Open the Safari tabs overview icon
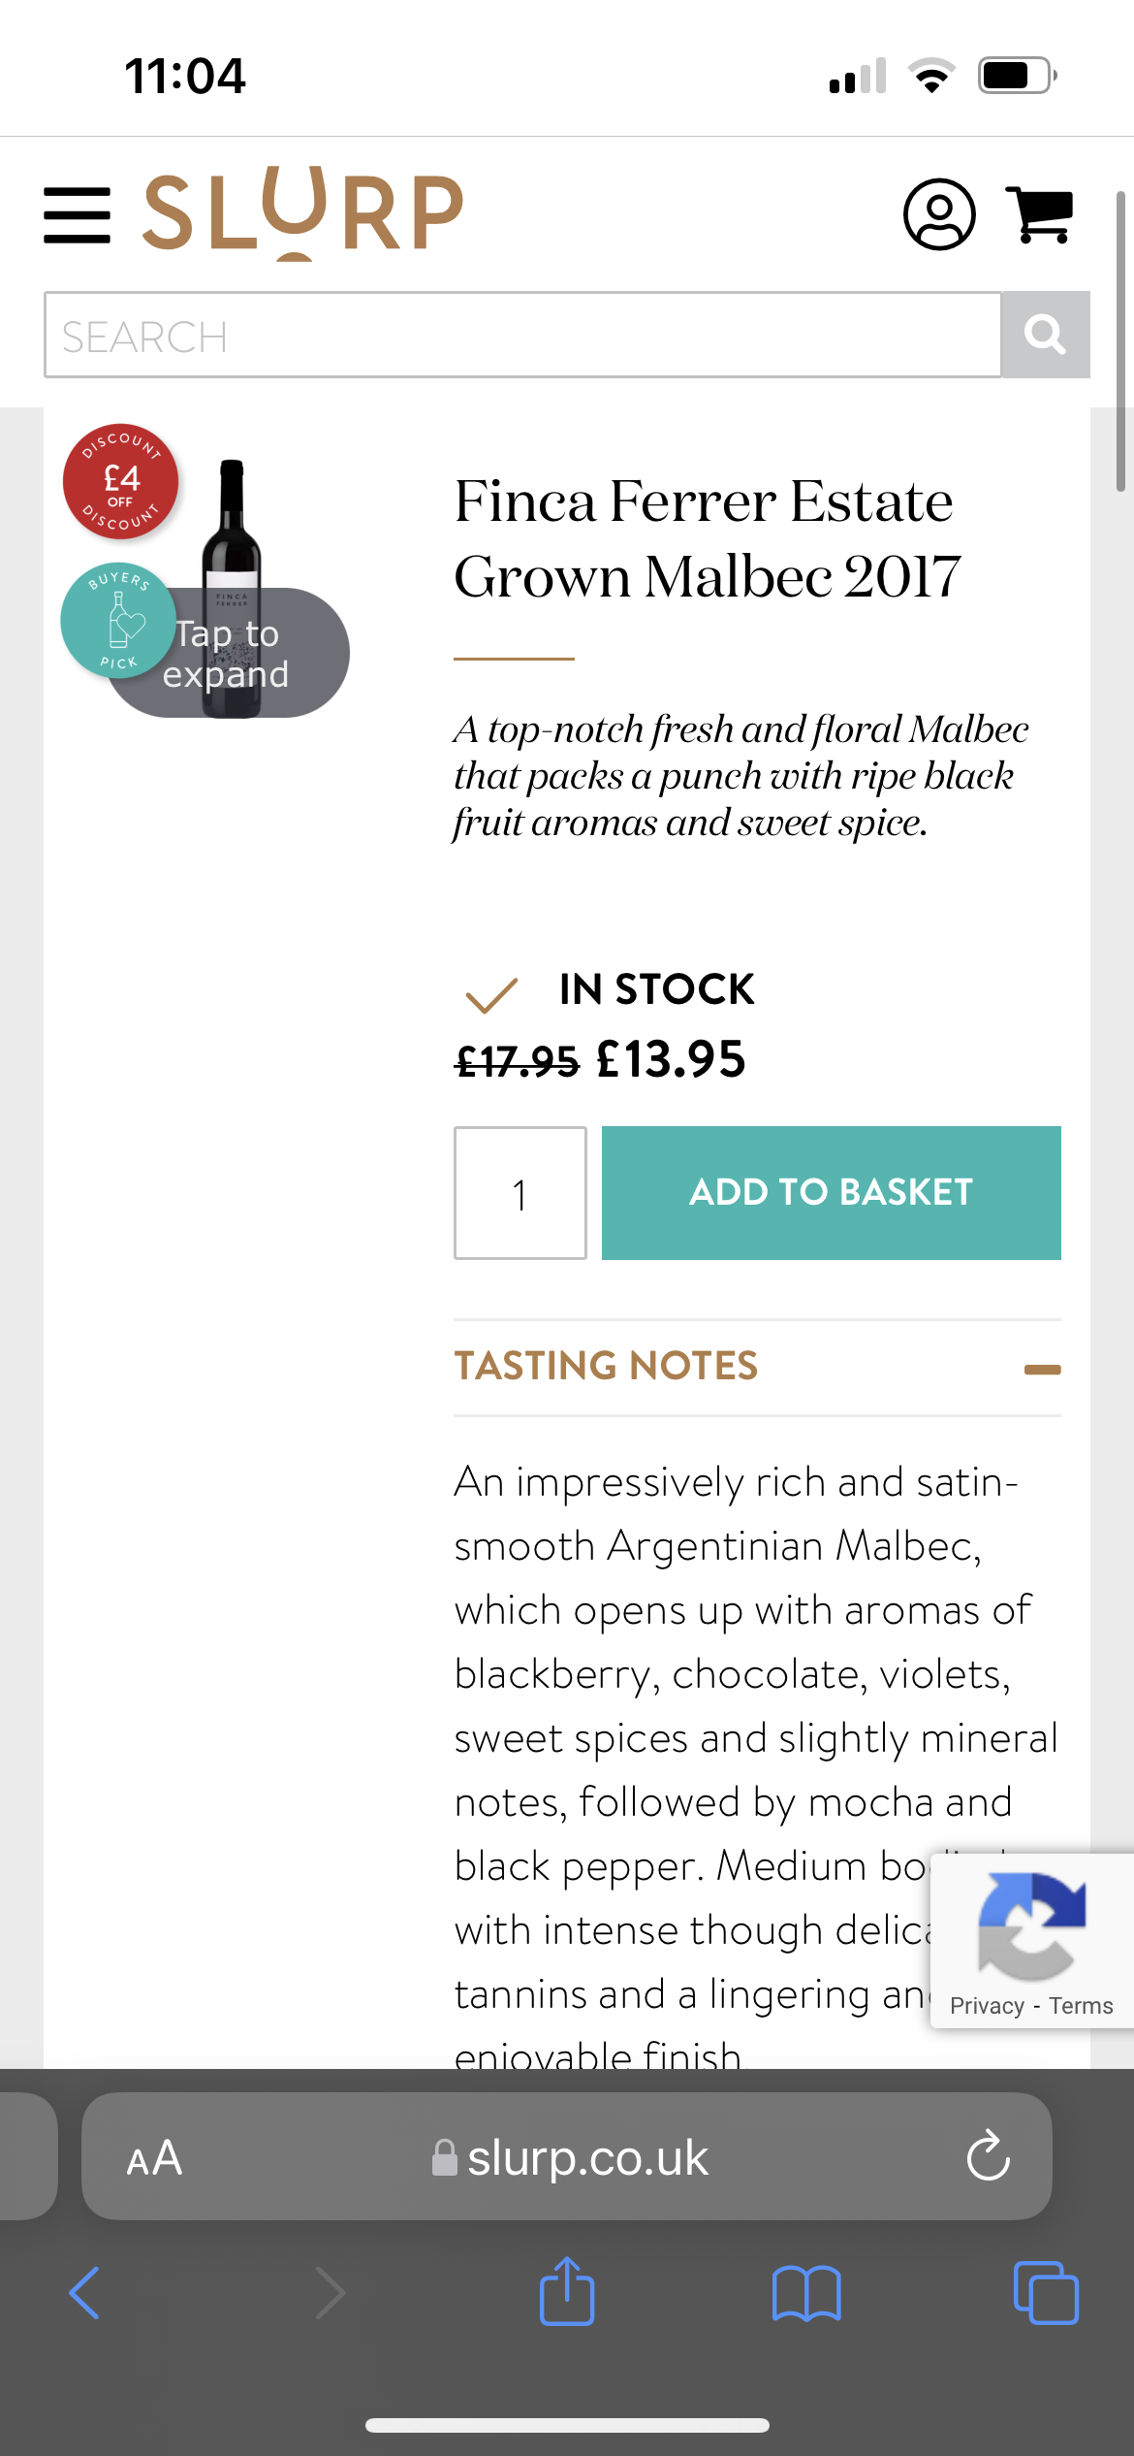This screenshot has width=1134, height=2456. click(1045, 2294)
